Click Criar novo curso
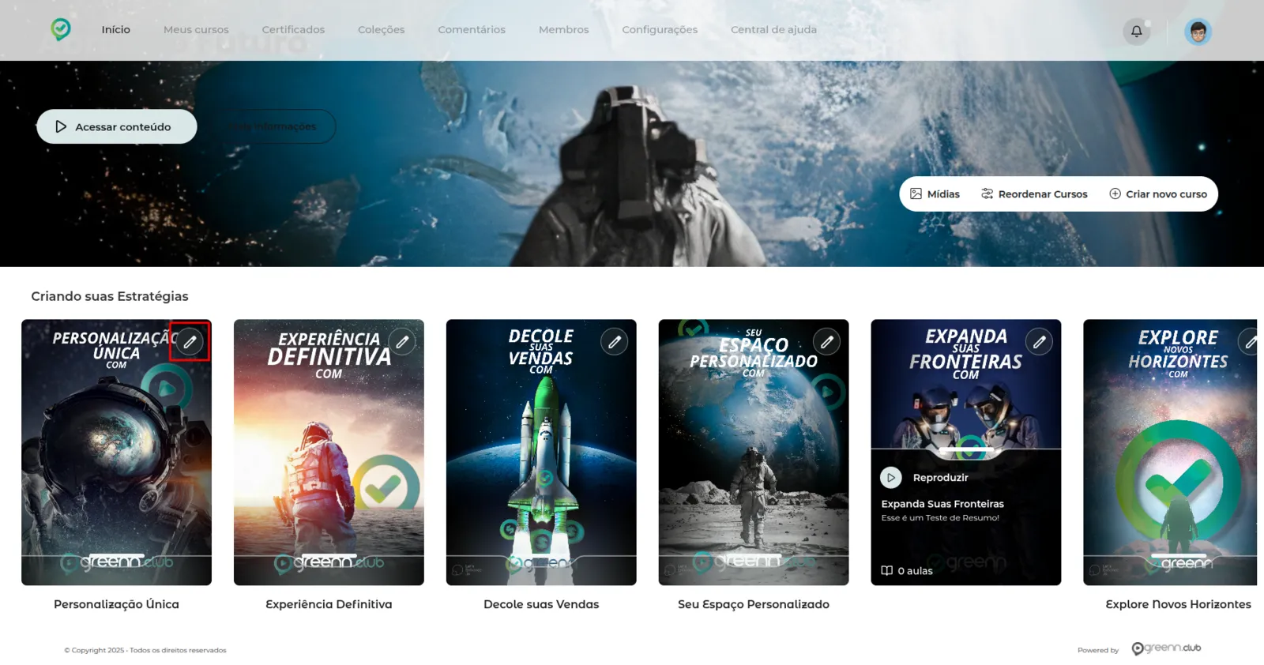The width and height of the screenshot is (1264, 665). pos(1158,194)
